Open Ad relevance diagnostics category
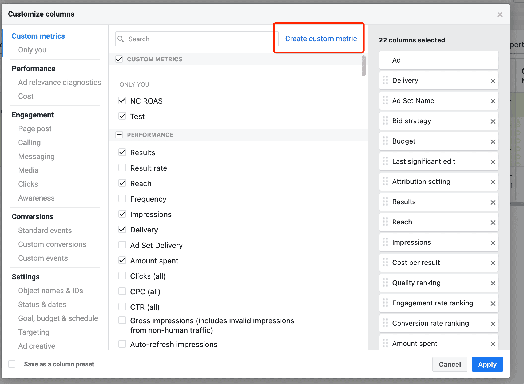This screenshot has width=524, height=384. tap(59, 82)
